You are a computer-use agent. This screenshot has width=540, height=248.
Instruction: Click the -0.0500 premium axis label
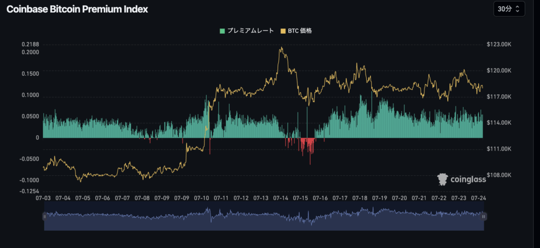29,159
